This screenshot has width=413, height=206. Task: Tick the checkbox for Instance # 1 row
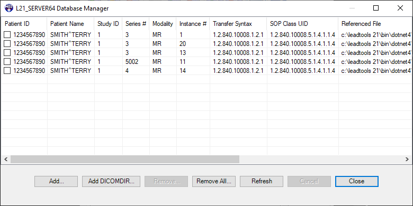(x=7, y=34)
